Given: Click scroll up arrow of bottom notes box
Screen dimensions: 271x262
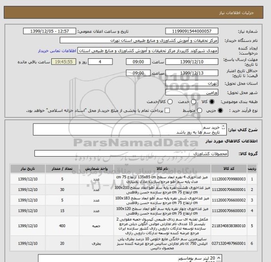Looking at the screenshot, I should pyautogui.click(x=218, y=258).
